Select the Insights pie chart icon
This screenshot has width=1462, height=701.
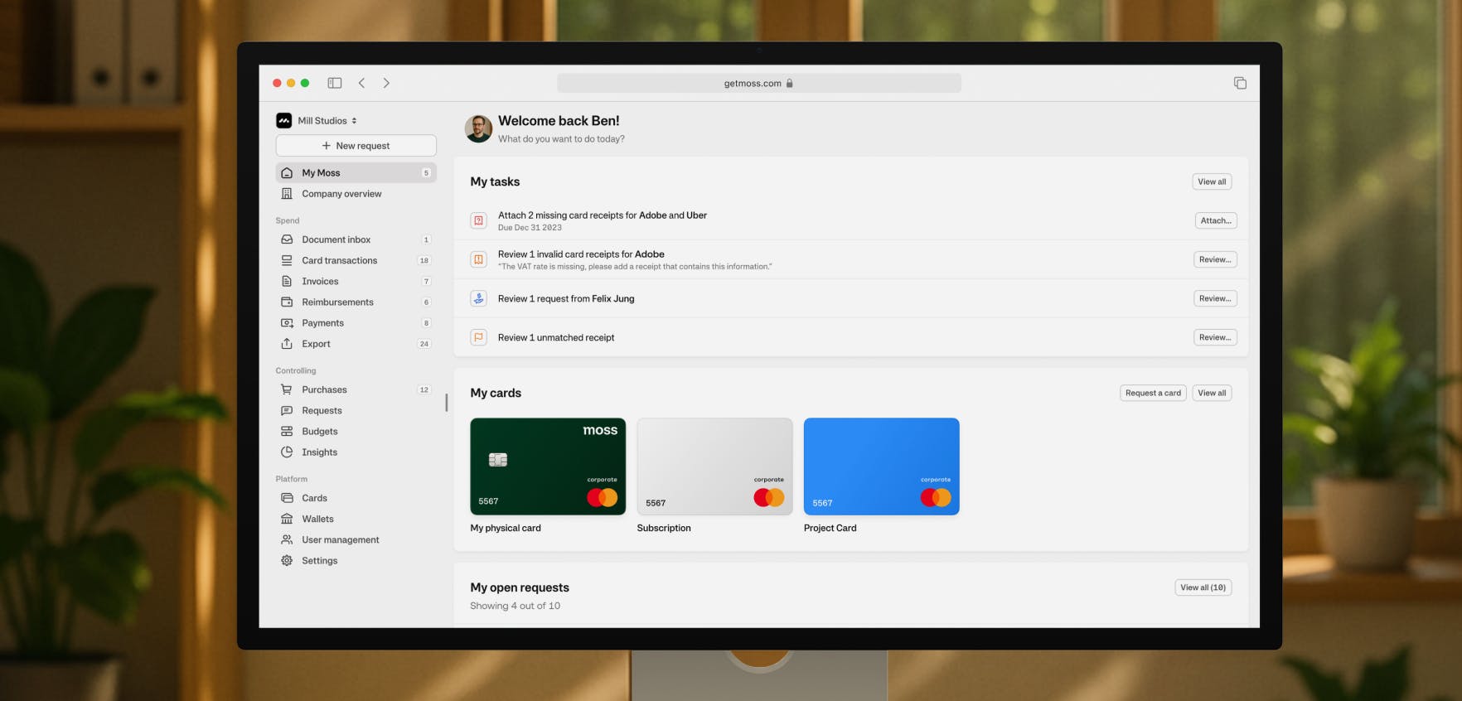pyautogui.click(x=287, y=452)
